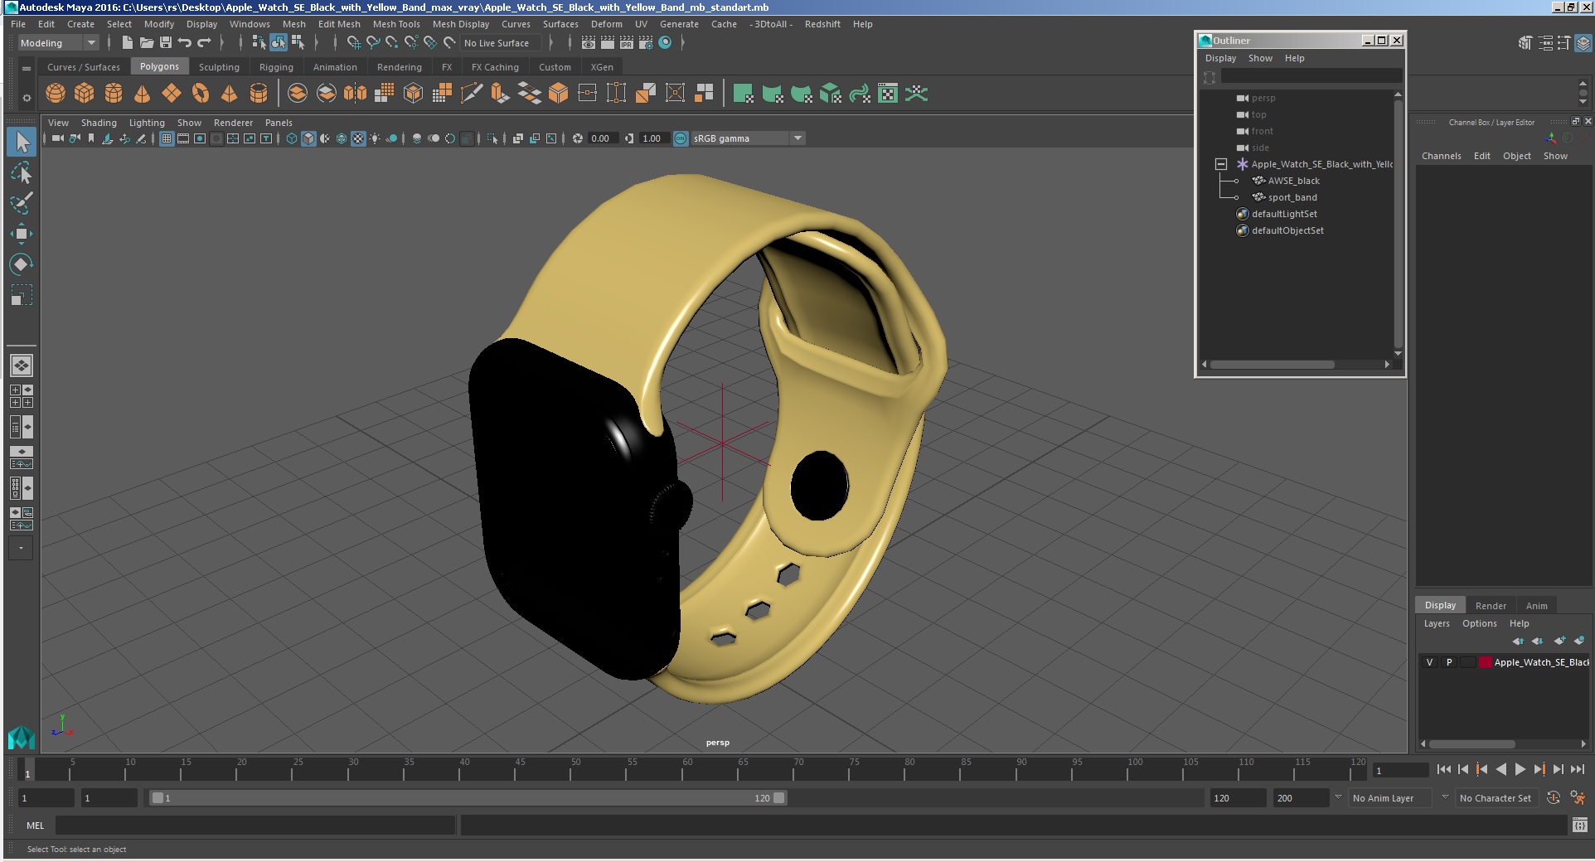
Task: Click the IPR render icon
Action: point(627,43)
